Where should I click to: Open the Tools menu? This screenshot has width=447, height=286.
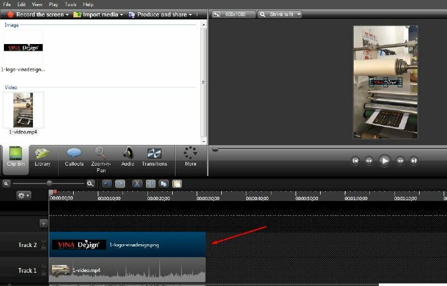click(70, 4)
